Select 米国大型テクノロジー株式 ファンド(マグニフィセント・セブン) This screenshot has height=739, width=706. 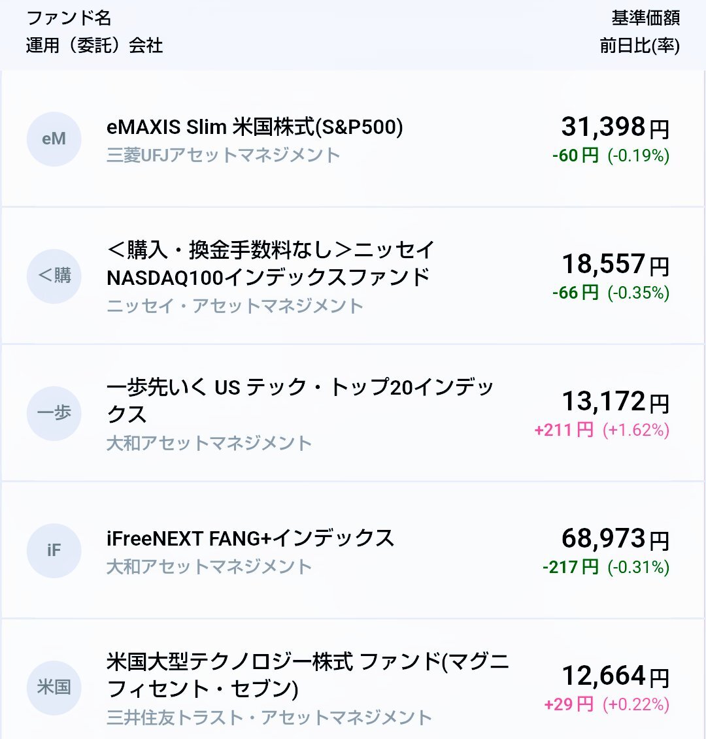(x=308, y=675)
